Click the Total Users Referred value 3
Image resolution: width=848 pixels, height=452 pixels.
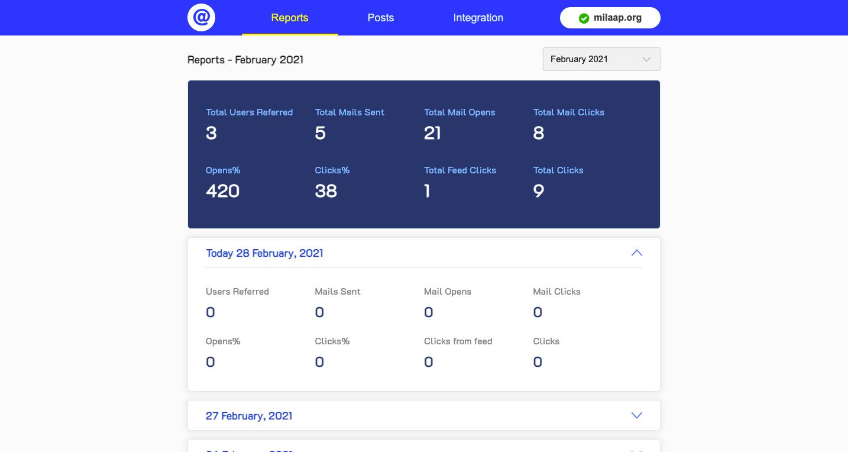pyautogui.click(x=211, y=133)
